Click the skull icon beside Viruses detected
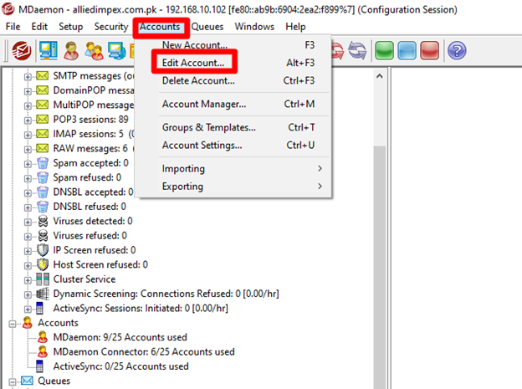Screen dimensions: 522x389 point(42,221)
